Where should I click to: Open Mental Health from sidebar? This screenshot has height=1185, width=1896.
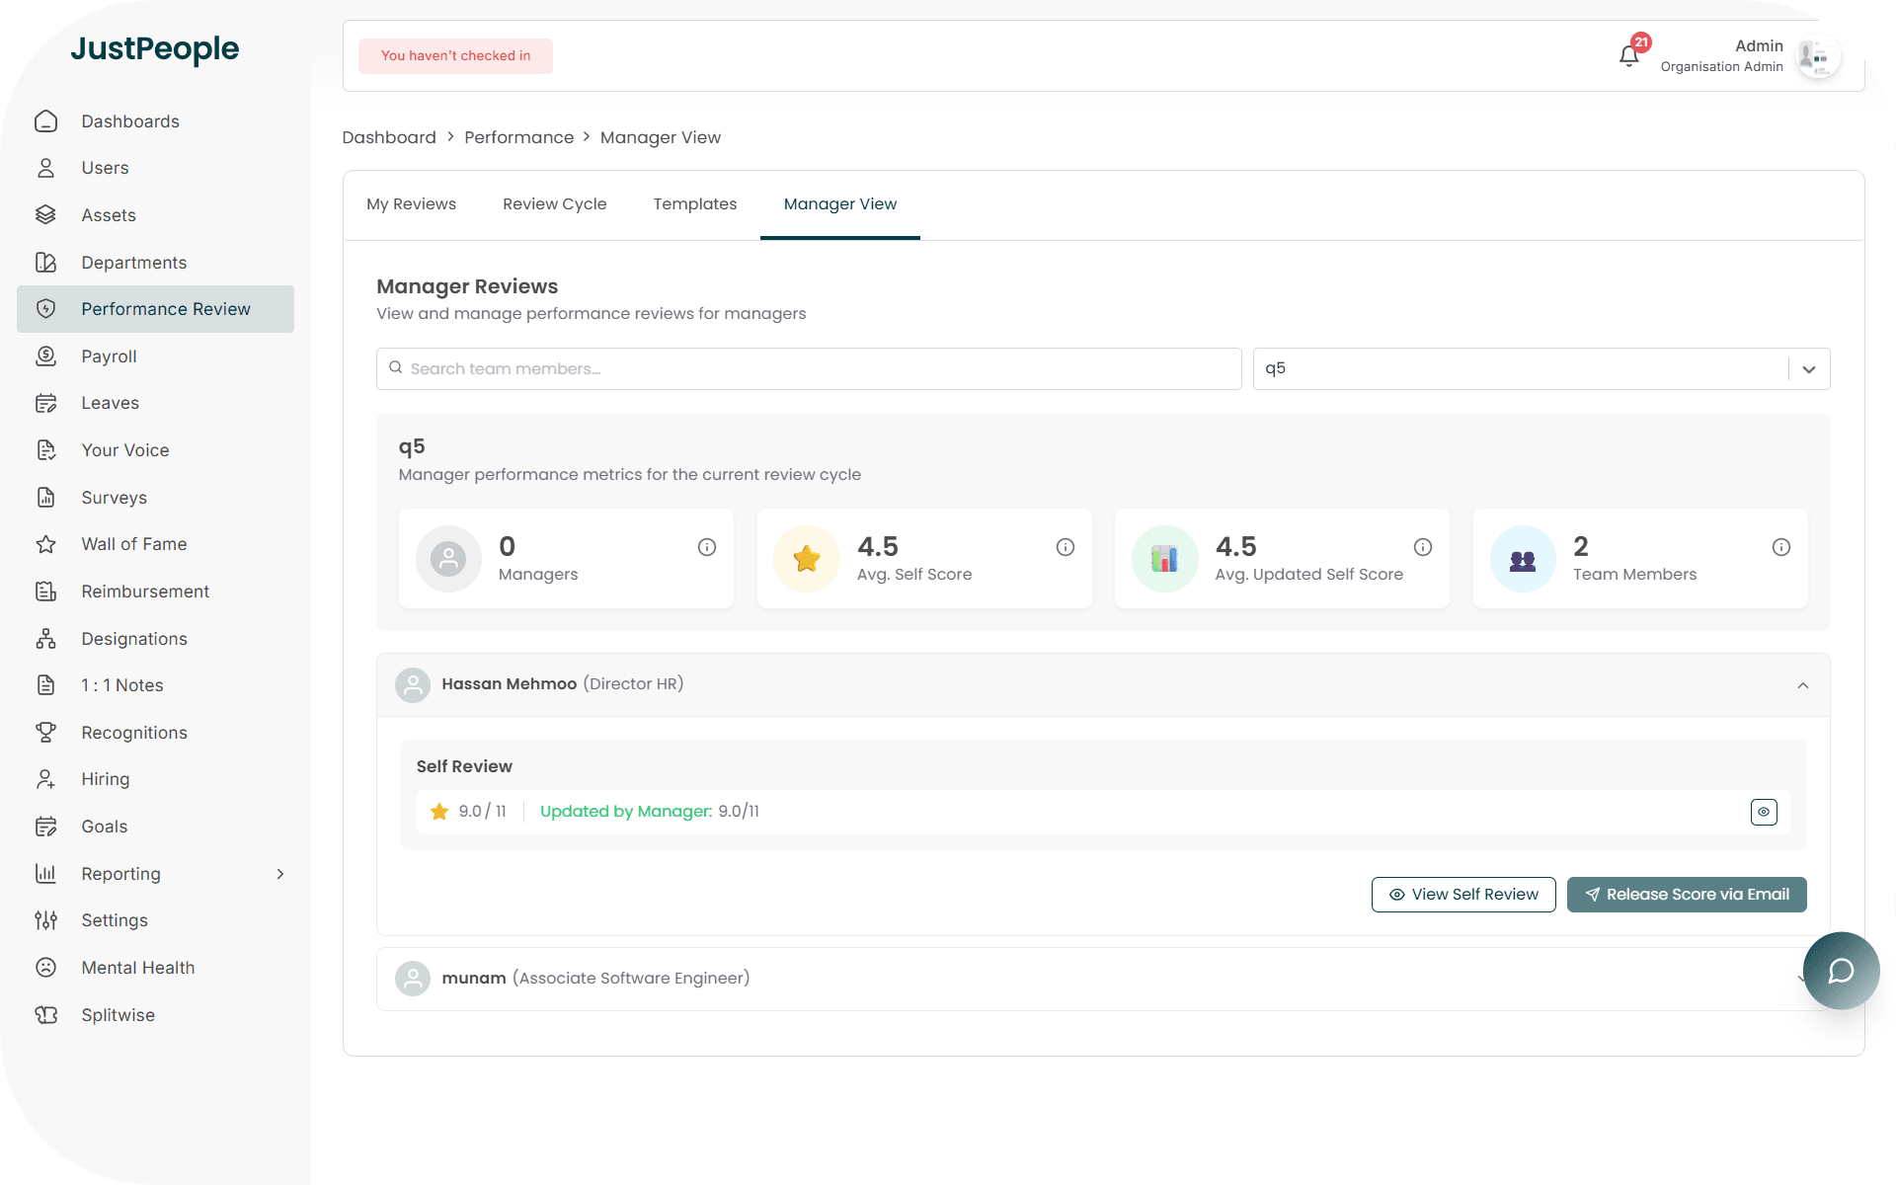137,968
